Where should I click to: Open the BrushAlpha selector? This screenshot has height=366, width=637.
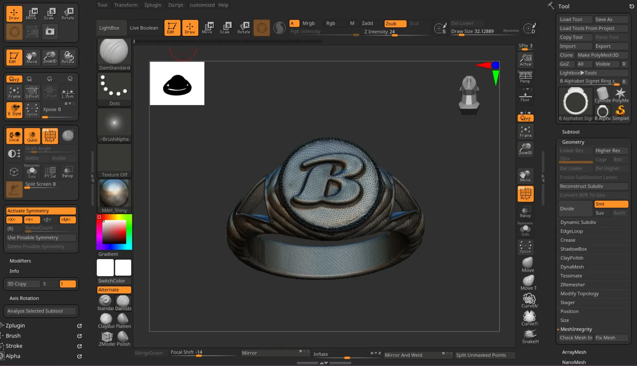(x=114, y=125)
